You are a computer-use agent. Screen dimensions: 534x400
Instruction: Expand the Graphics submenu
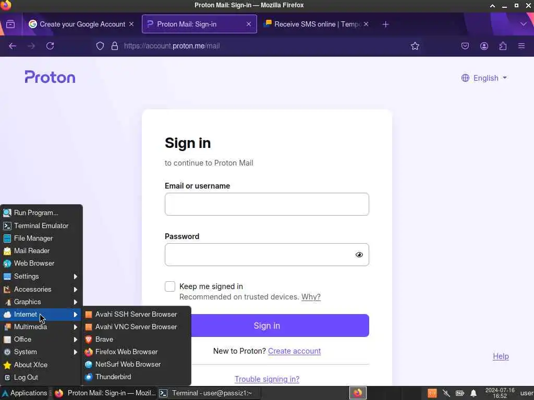[x=41, y=302]
